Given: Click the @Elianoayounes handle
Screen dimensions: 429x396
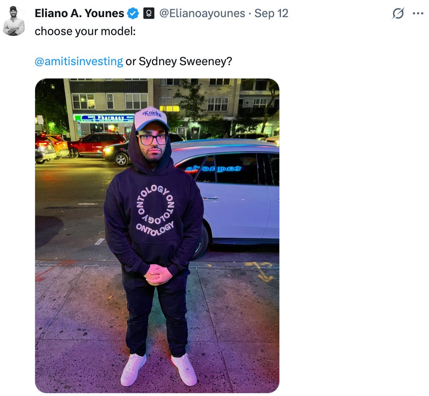Looking at the screenshot, I should point(202,13).
